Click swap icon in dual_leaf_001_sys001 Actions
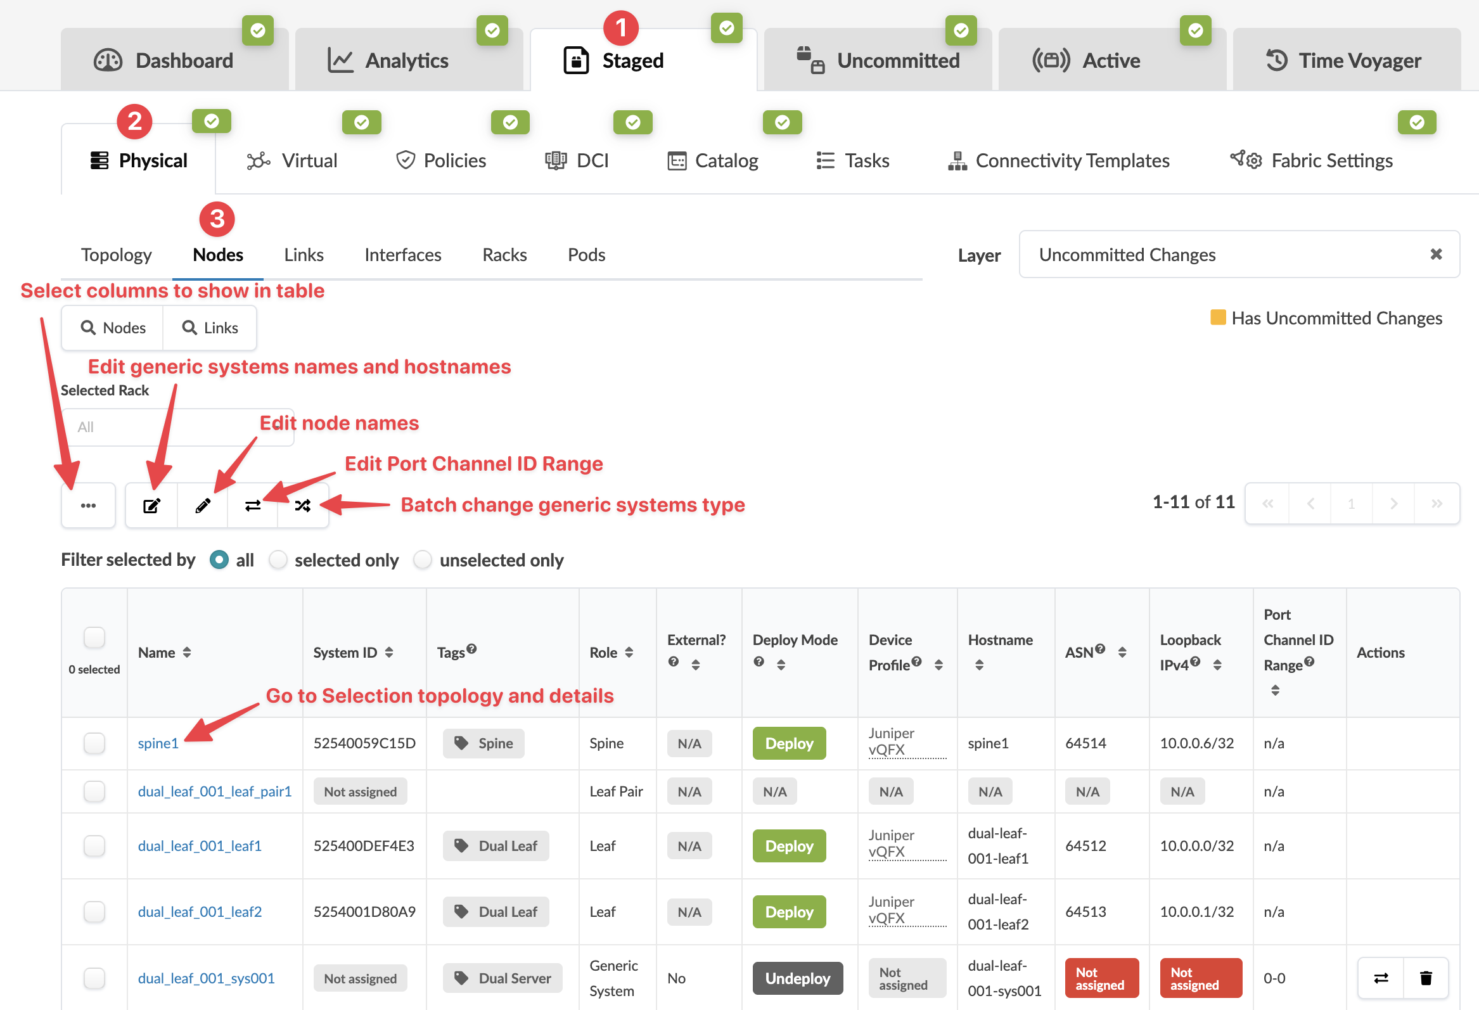Screen dimensions: 1479x1010 click(x=1381, y=978)
